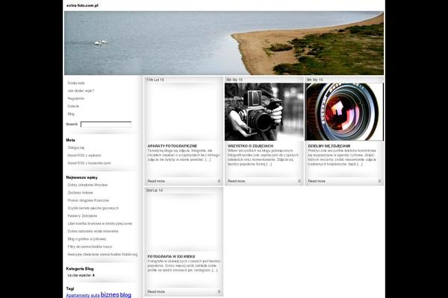The height and width of the screenshot is (298, 448).
Task: Open recent post 'Dobry ortodonta Wrocław'
Action: pos(87,185)
